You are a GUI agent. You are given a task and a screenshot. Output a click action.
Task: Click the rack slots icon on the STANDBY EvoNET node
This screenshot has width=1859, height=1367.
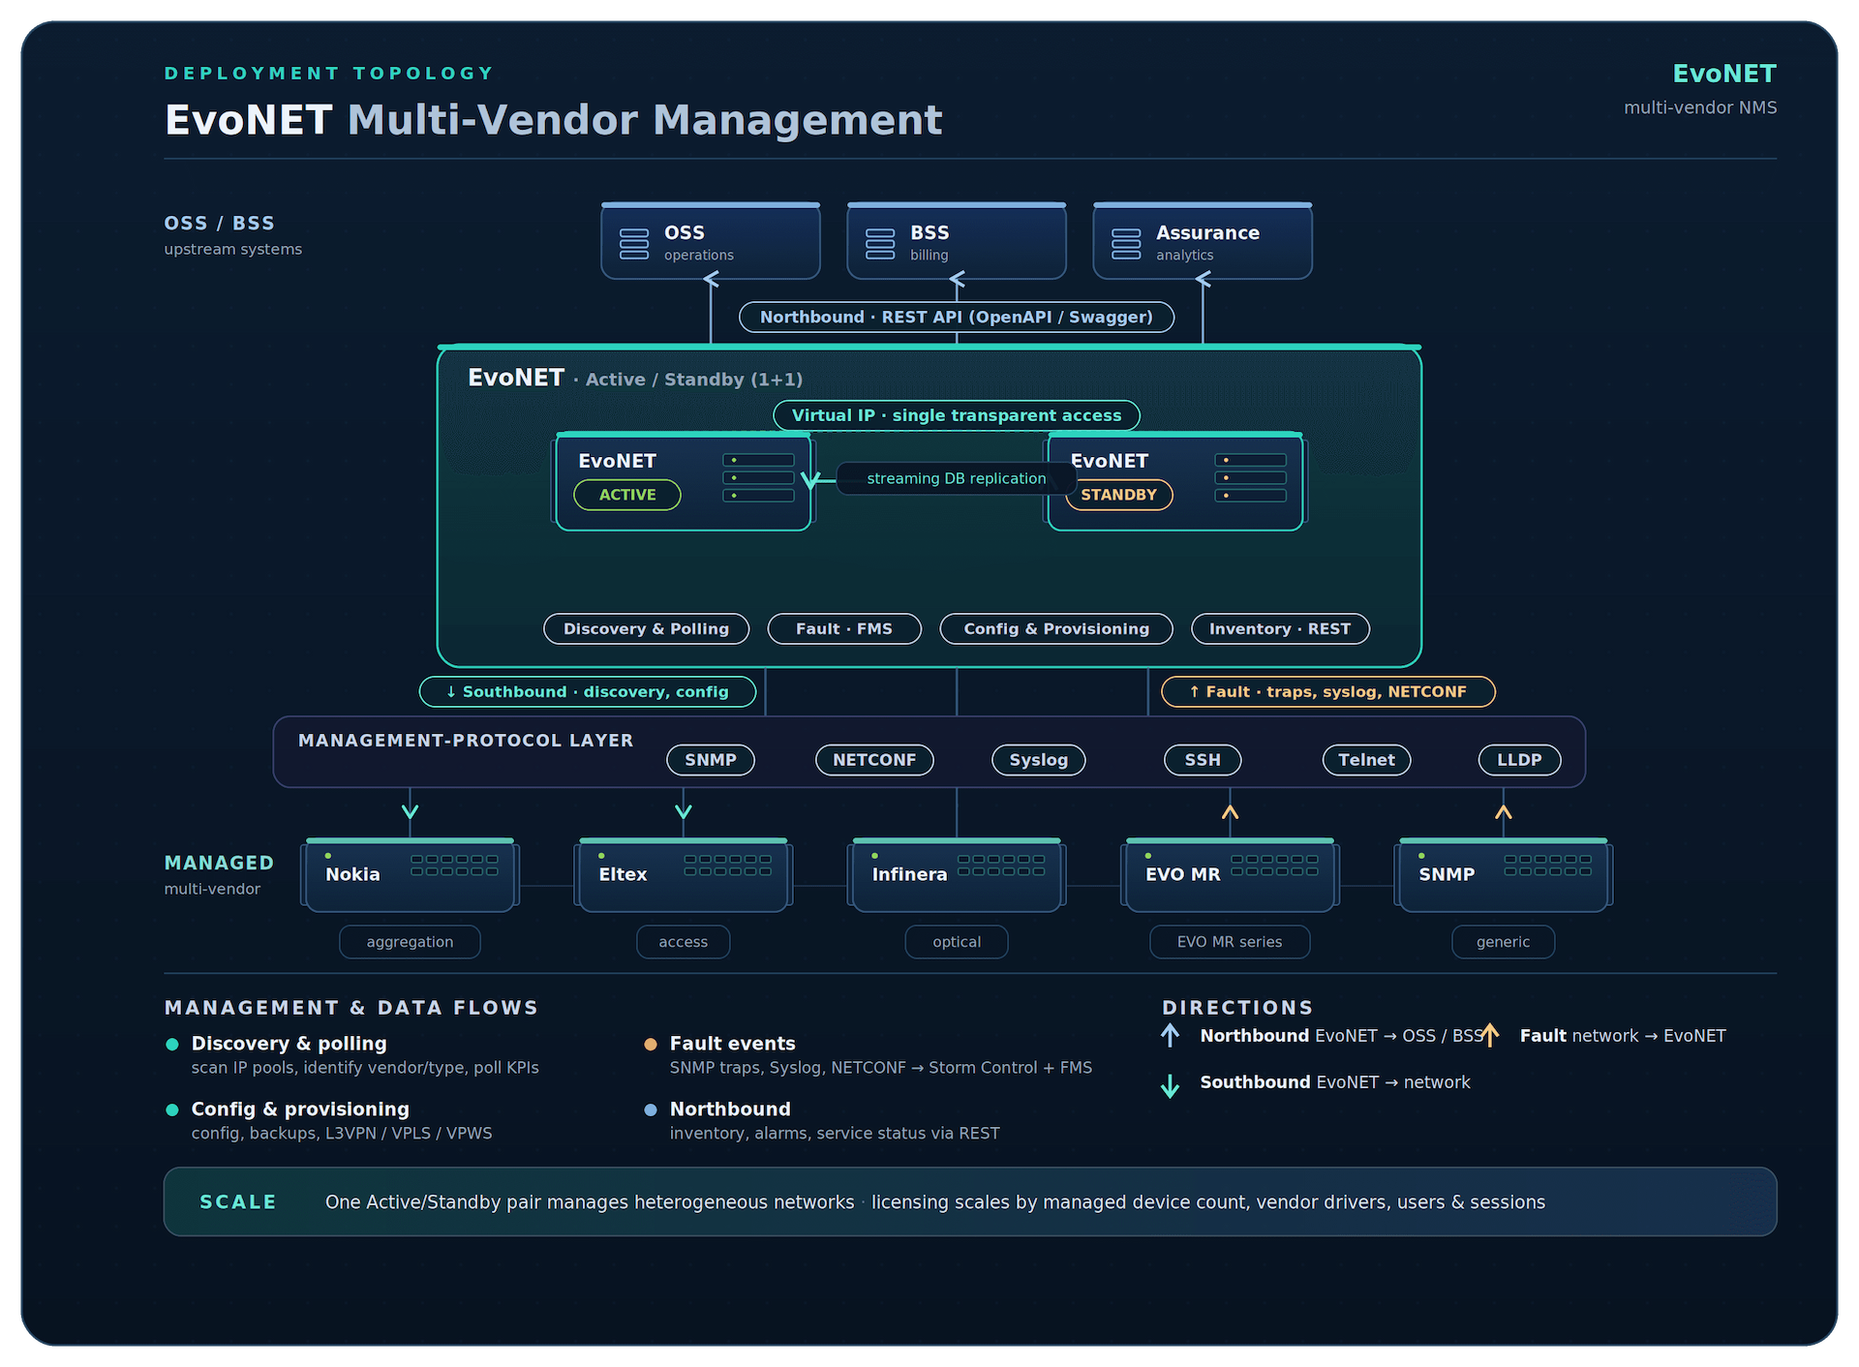tap(1251, 478)
